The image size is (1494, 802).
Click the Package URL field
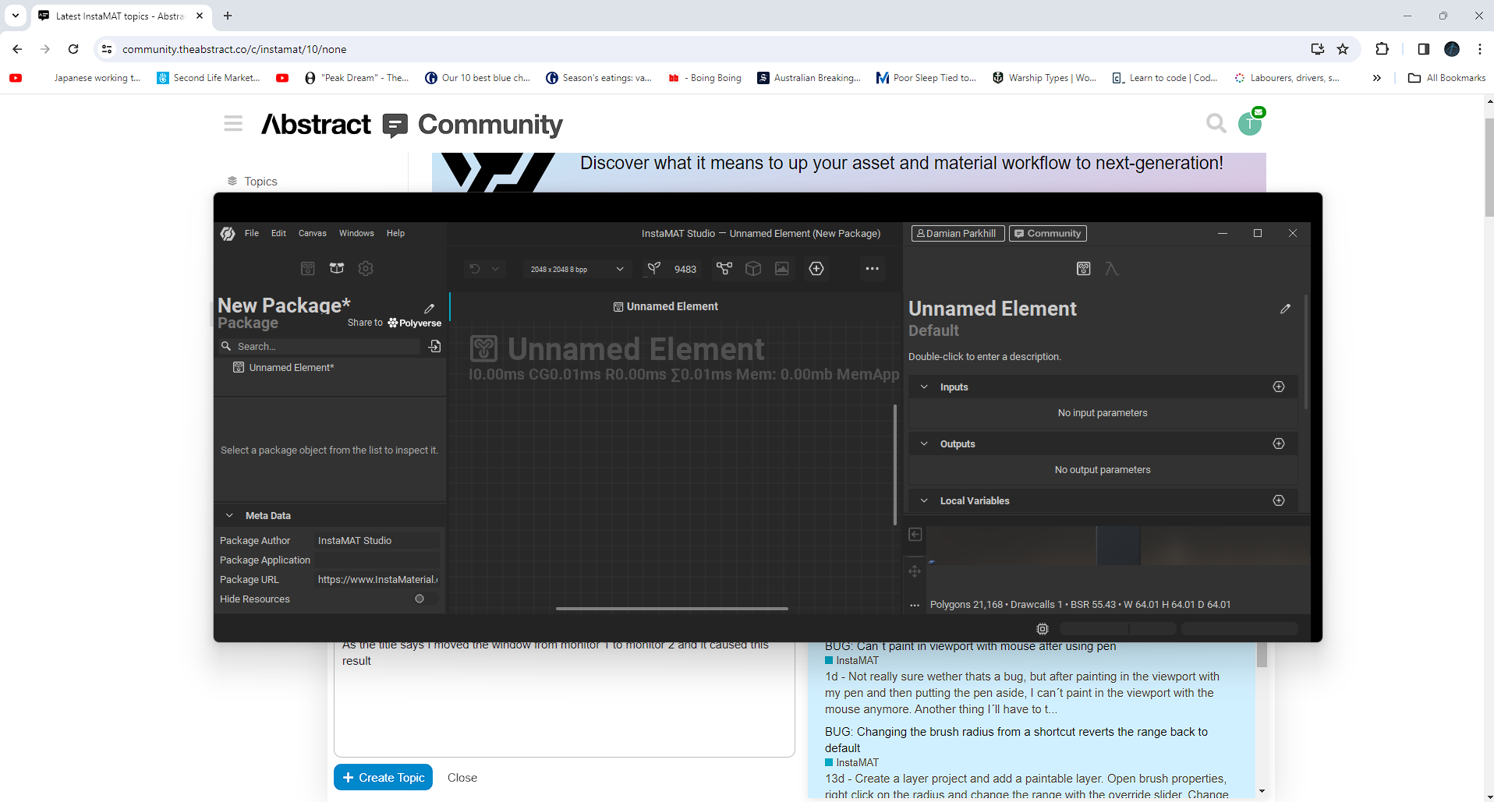tap(377, 579)
